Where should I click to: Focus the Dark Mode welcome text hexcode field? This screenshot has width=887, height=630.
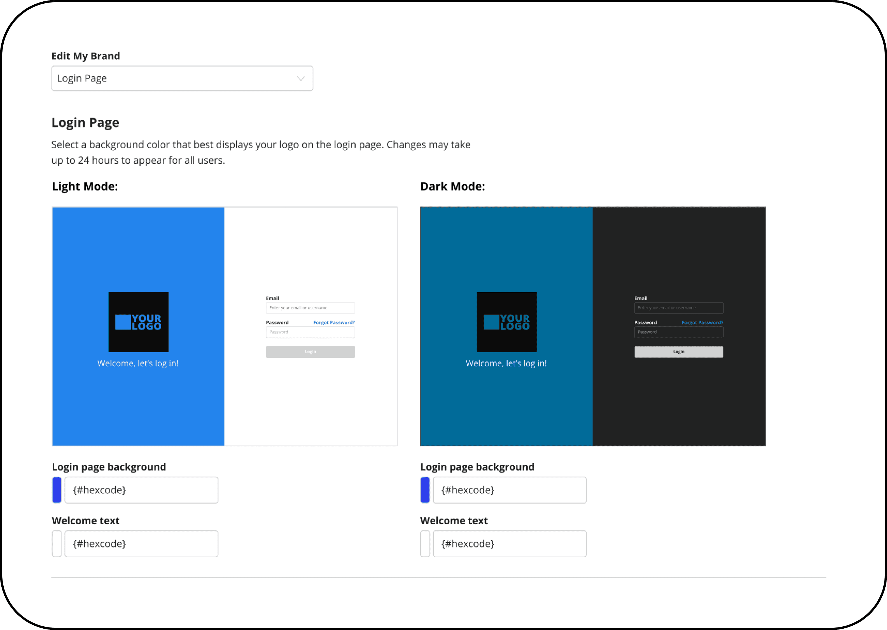[x=510, y=544]
